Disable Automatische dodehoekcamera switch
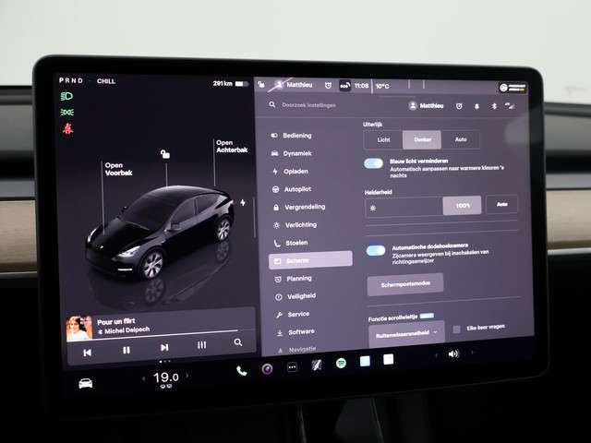 coord(376,250)
